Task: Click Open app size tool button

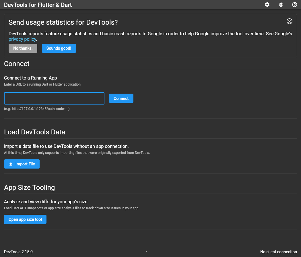Action: tap(25, 219)
